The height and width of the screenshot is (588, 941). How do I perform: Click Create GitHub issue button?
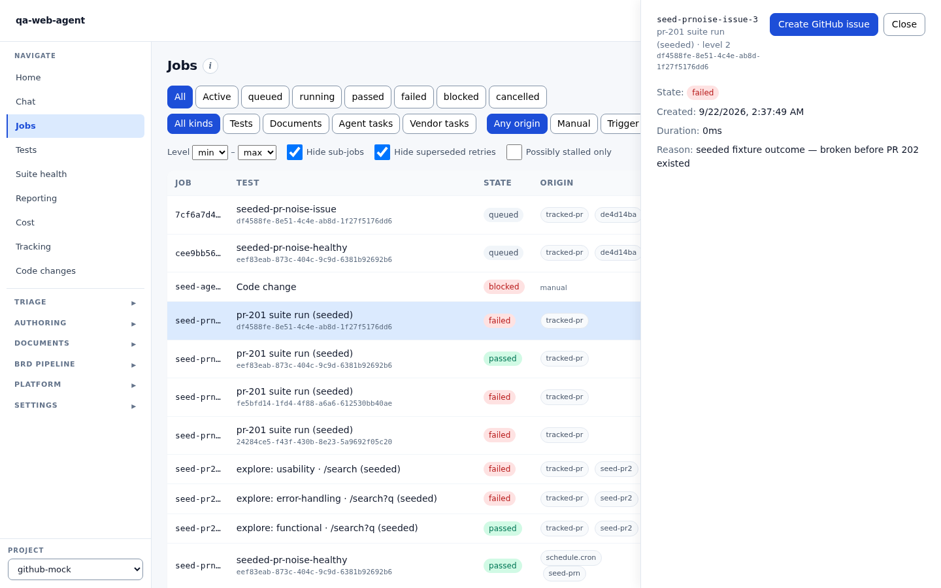[x=823, y=25]
